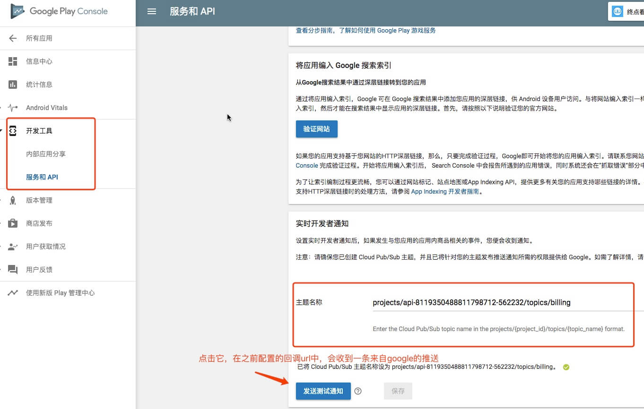Open 商店发布 in the sidebar

pos(39,223)
